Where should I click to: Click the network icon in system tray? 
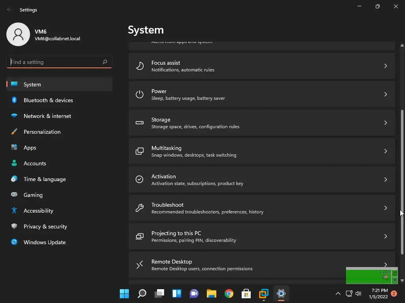pyautogui.click(x=349, y=294)
